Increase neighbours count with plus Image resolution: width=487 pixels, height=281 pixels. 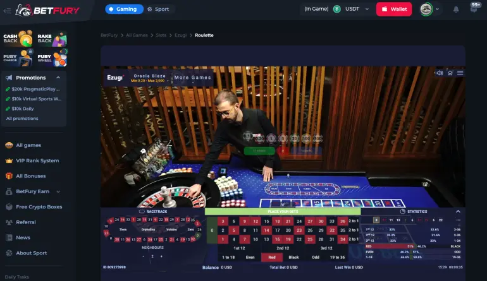(x=161, y=256)
